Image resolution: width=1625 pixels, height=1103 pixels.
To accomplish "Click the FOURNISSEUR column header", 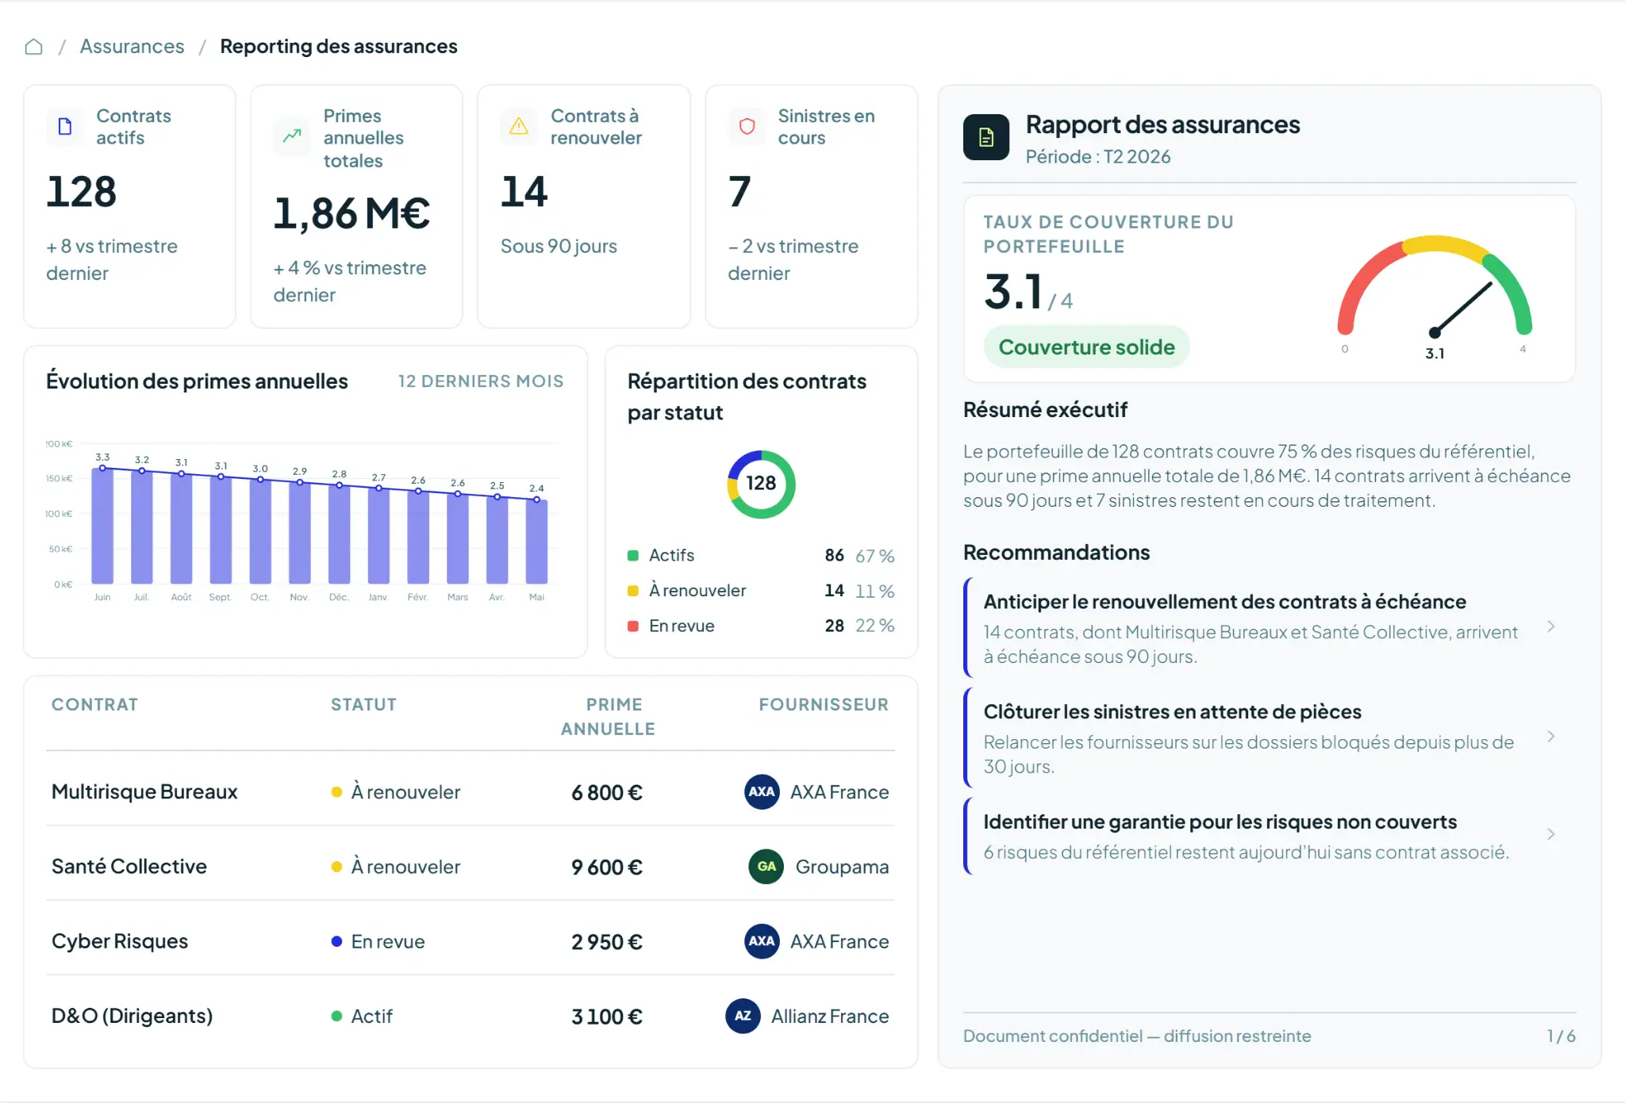I will tap(824, 704).
